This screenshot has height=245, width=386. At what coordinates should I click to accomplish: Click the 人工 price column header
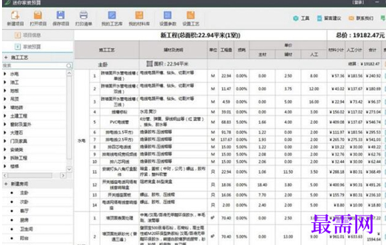(x=314, y=54)
